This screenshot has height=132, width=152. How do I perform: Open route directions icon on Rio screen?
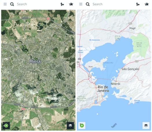click(138, 4)
